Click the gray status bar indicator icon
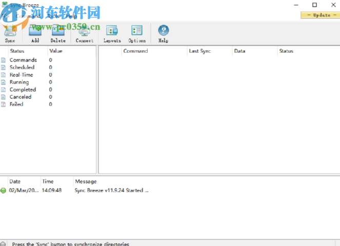Image resolution: width=340 pixels, height=246 pixels. pyautogui.click(x=3, y=243)
